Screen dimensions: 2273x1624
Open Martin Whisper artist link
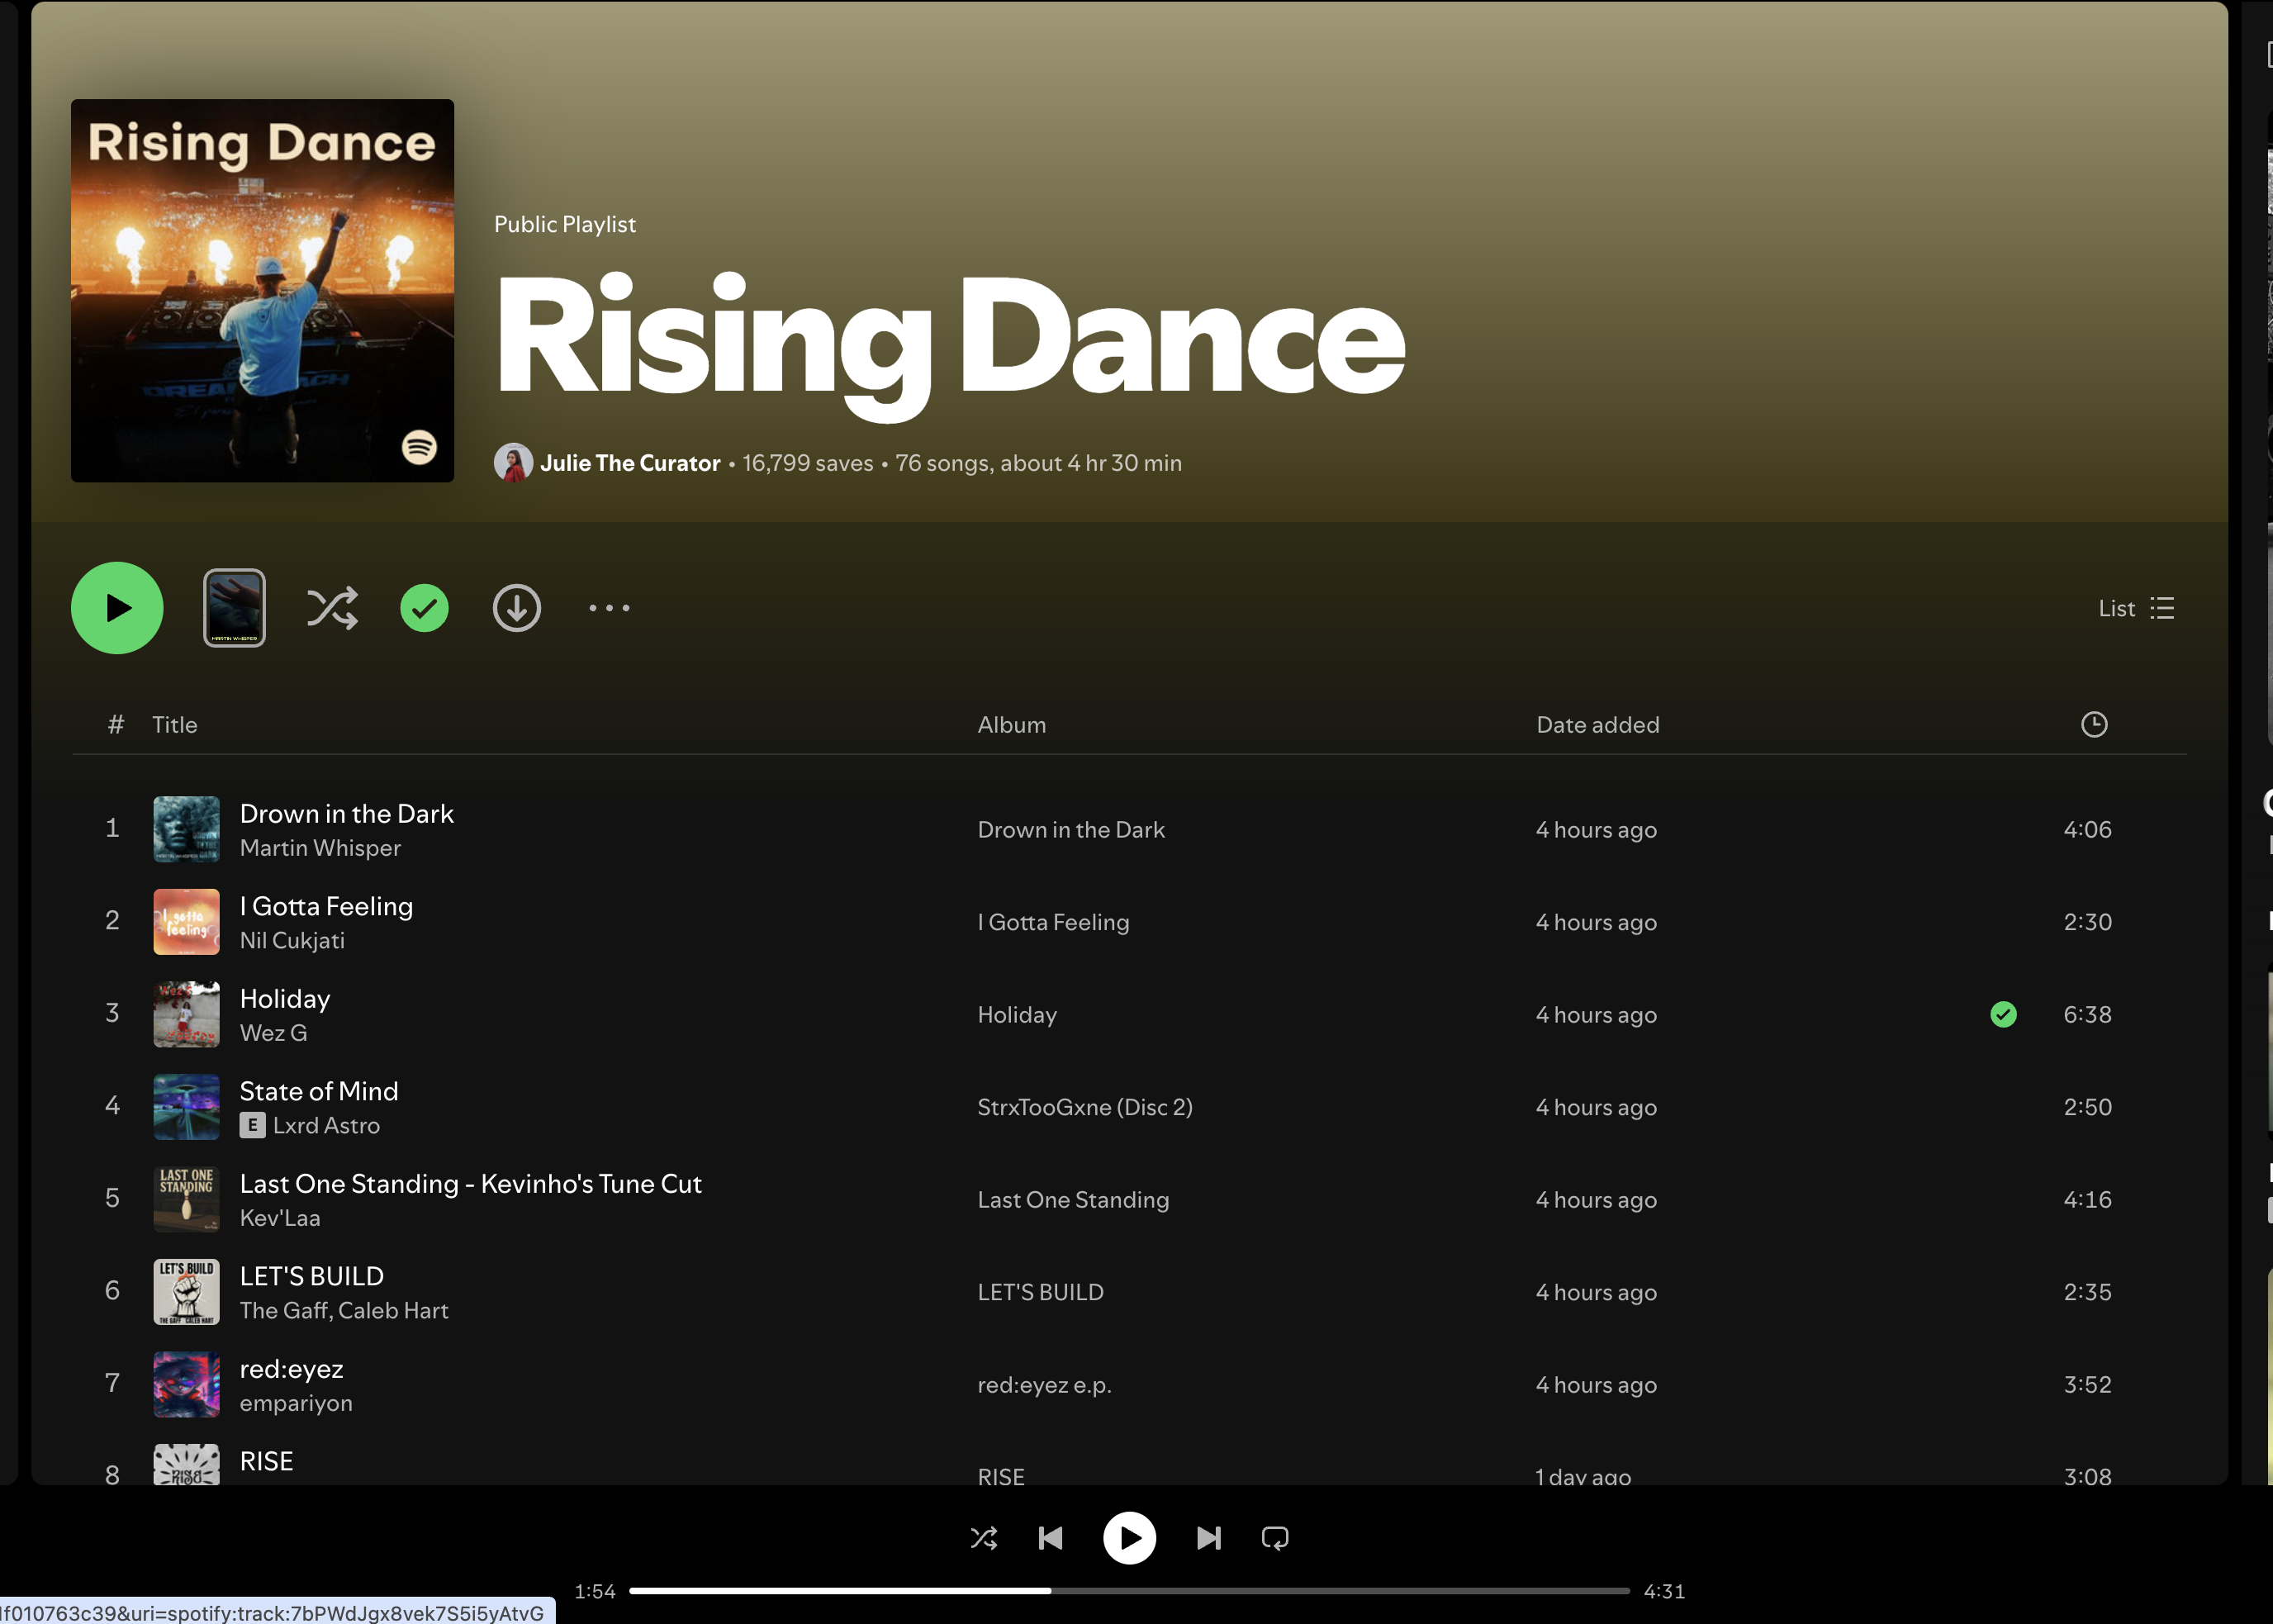320,847
